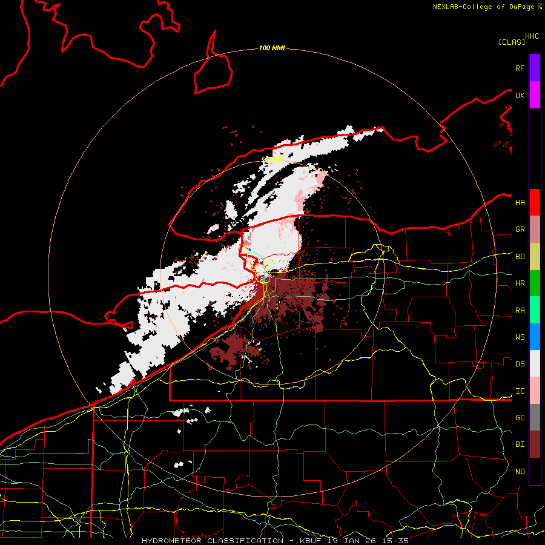Click the purple RF legend color swatch
This screenshot has height=545, width=545.
click(x=535, y=68)
